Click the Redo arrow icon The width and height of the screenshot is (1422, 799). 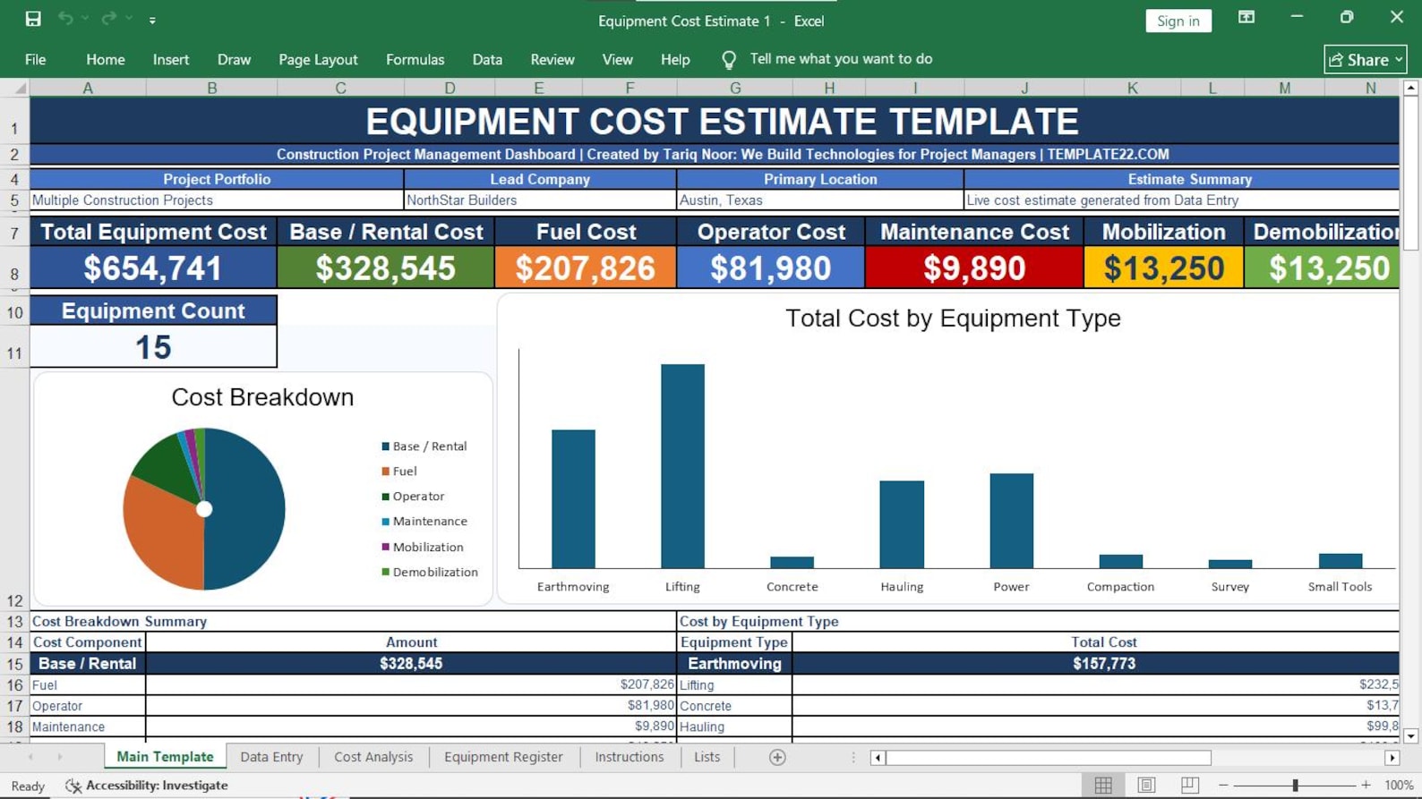point(108,19)
